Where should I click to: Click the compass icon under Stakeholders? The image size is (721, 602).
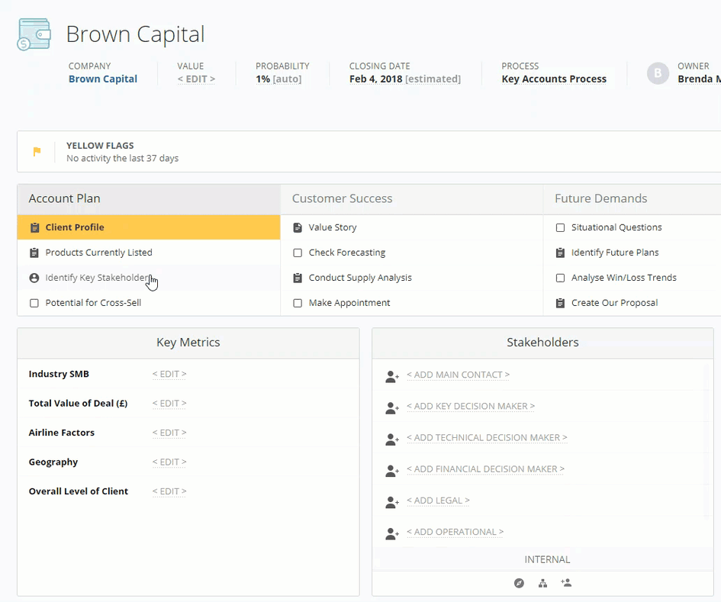click(519, 583)
